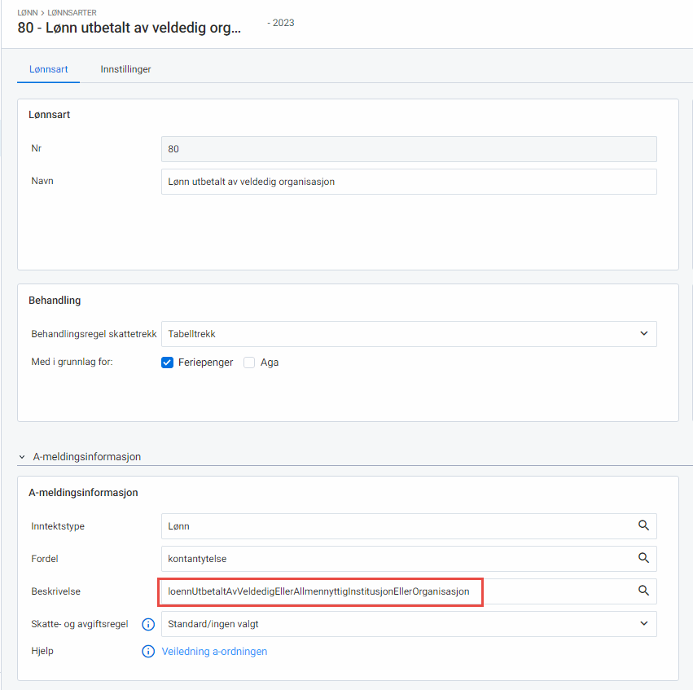
Task: Open lookup magnifier for Fordel field
Action: pyautogui.click(x=644, y=558)
